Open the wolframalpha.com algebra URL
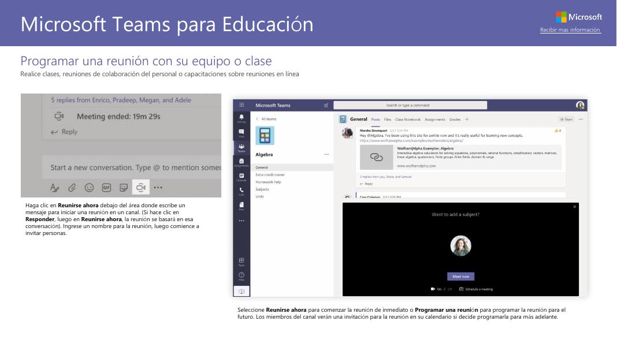The width and height of the screenshot is (617, 347). (411, 140)
